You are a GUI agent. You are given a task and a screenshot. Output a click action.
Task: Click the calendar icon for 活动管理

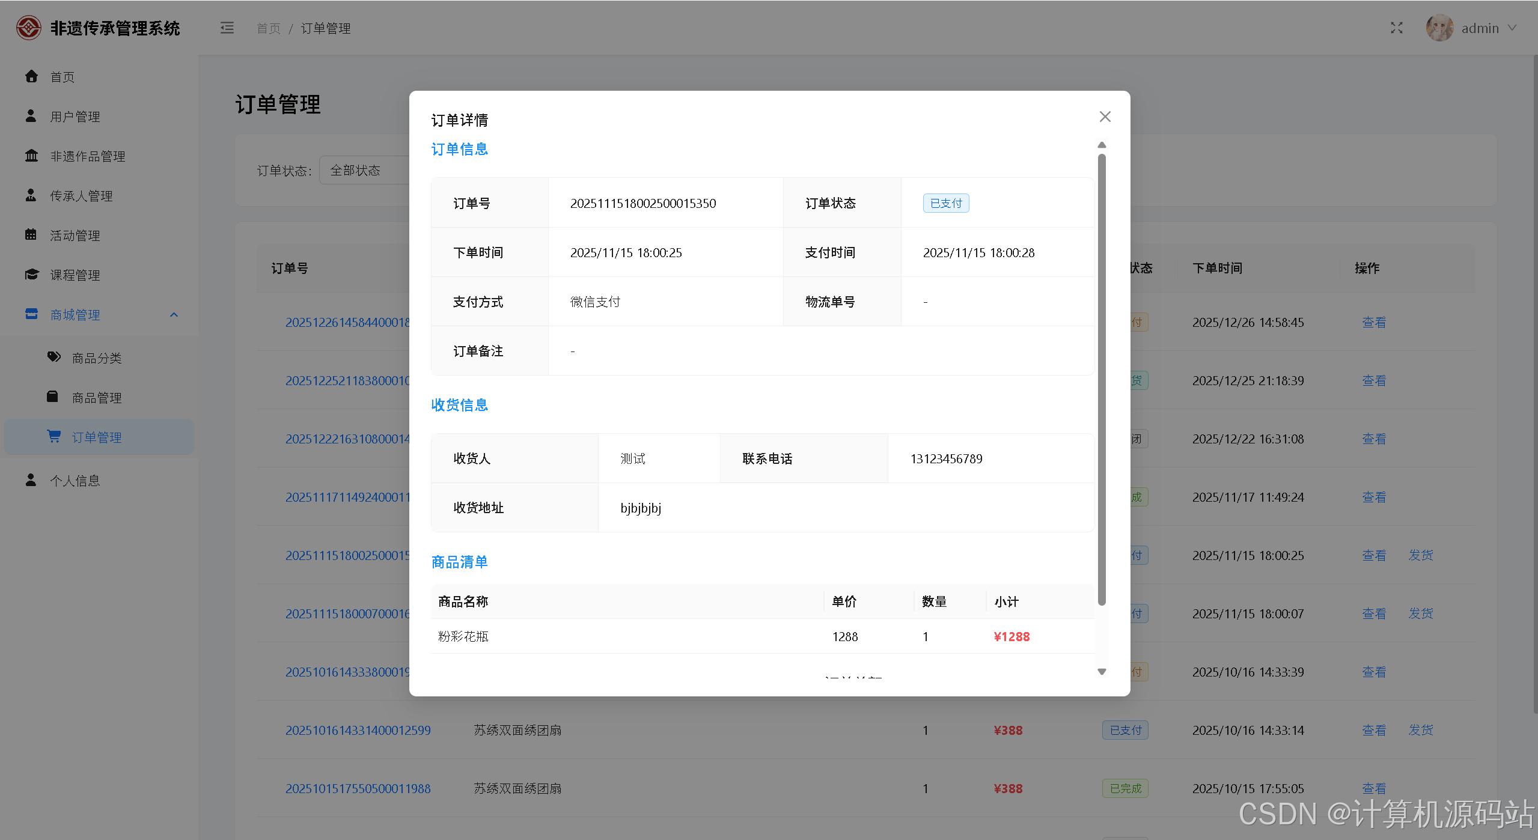point(31,235)
